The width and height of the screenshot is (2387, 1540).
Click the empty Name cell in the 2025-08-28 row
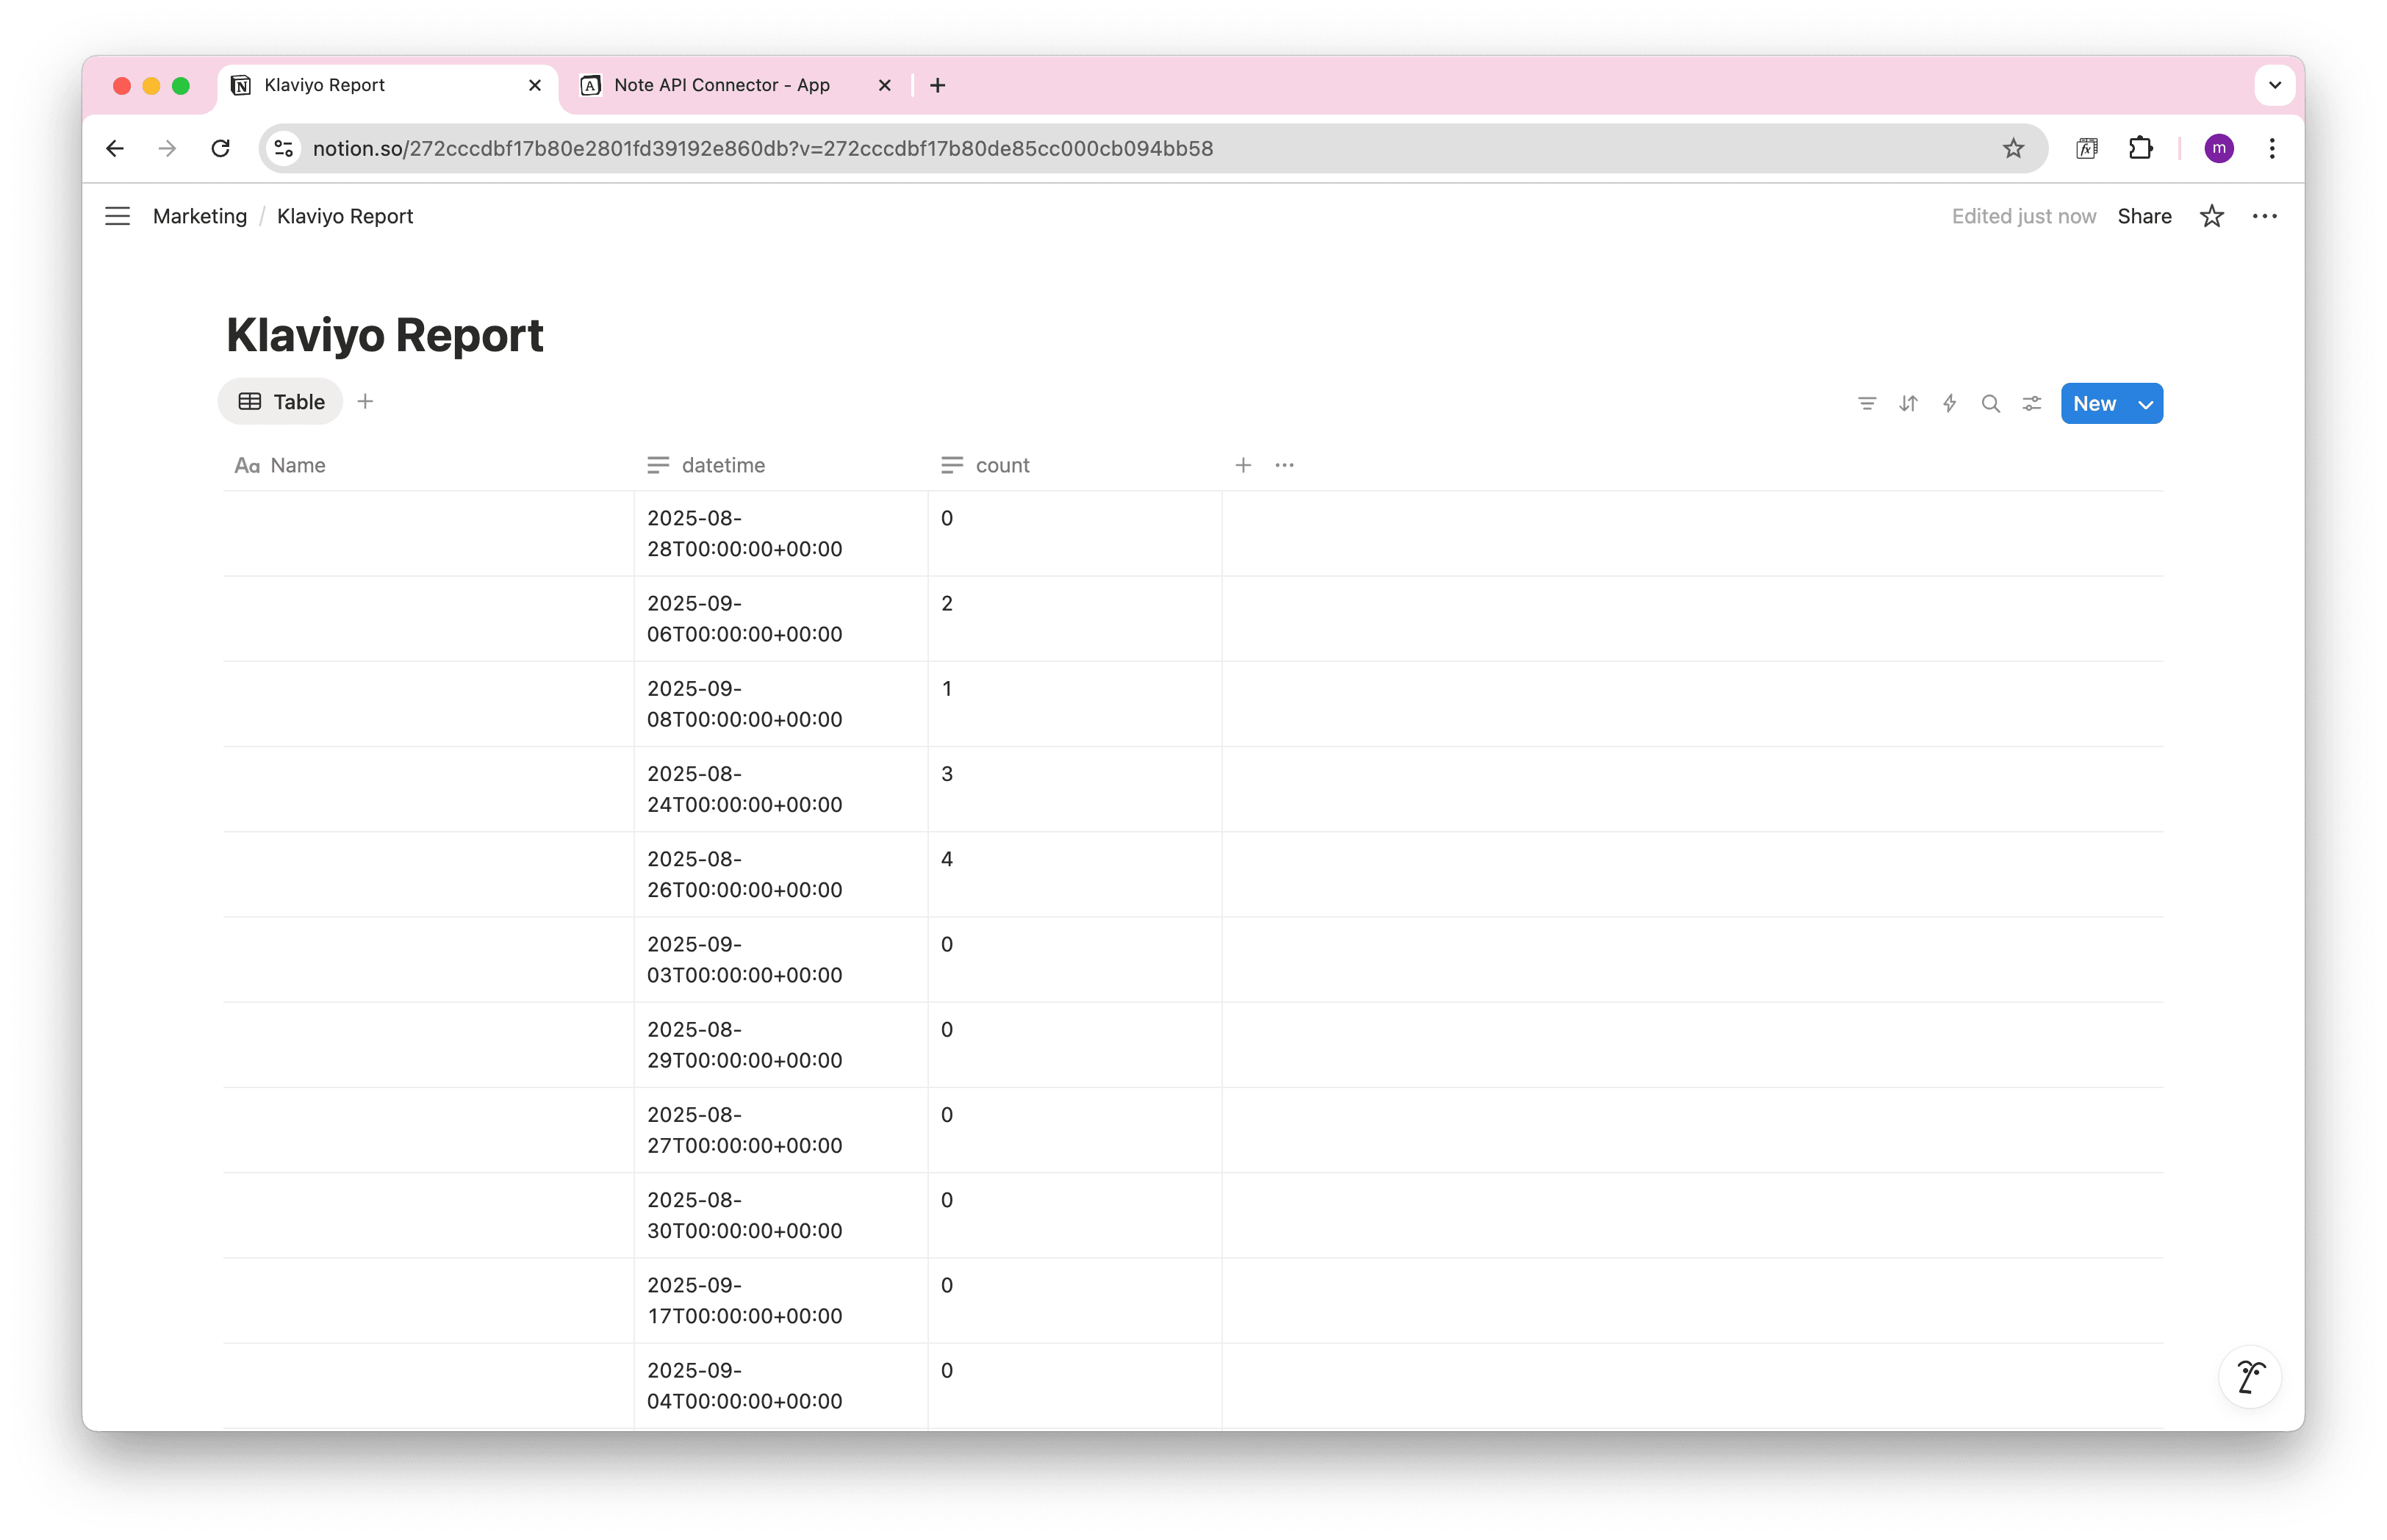tap(429, 533)
